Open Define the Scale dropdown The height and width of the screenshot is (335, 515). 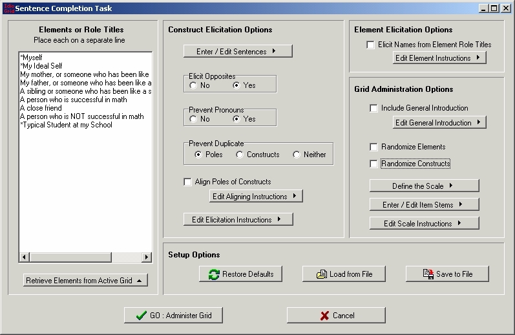pos(424,186)
